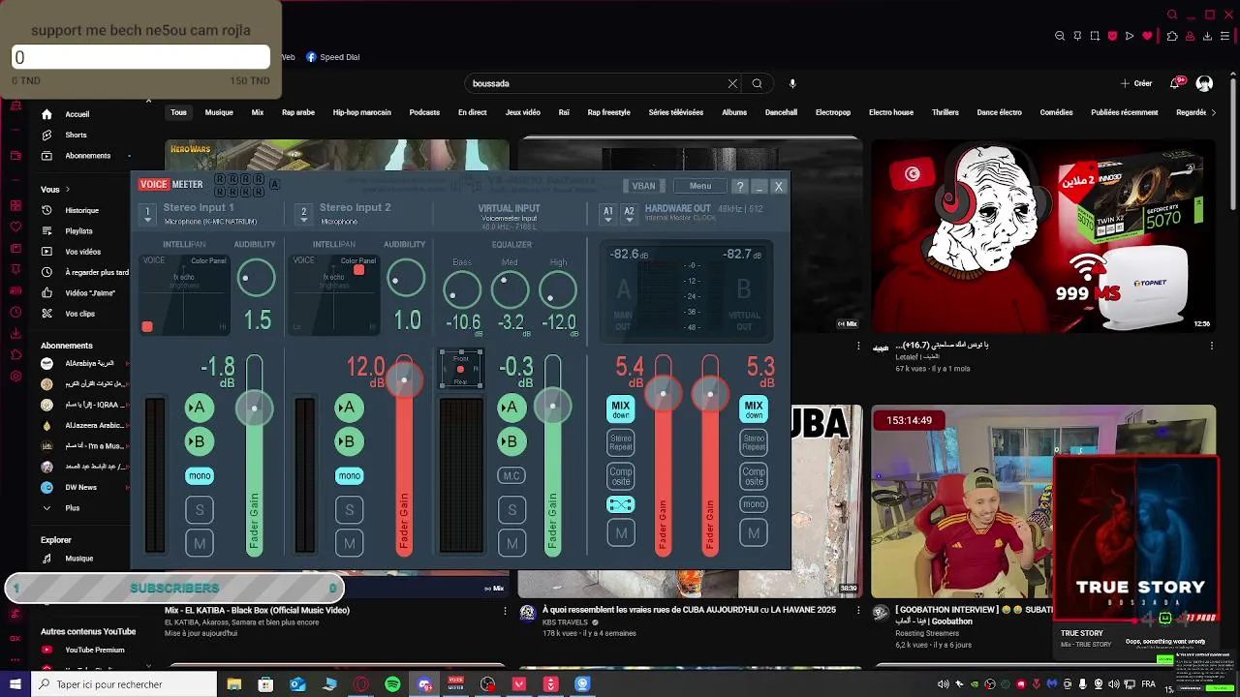Open the Voicemeeter Menu
This screenshot has width=1240, height=697.
(700, 186)
